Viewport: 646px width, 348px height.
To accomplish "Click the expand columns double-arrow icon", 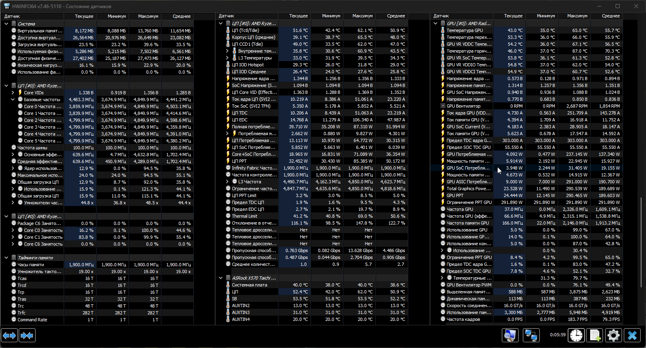I will click(9, 335).
